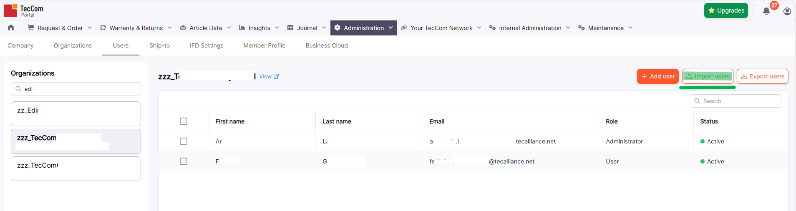Click the star icon on the Upgrades button
This screenshot has width=796, height=211.
tap(711, 10)
